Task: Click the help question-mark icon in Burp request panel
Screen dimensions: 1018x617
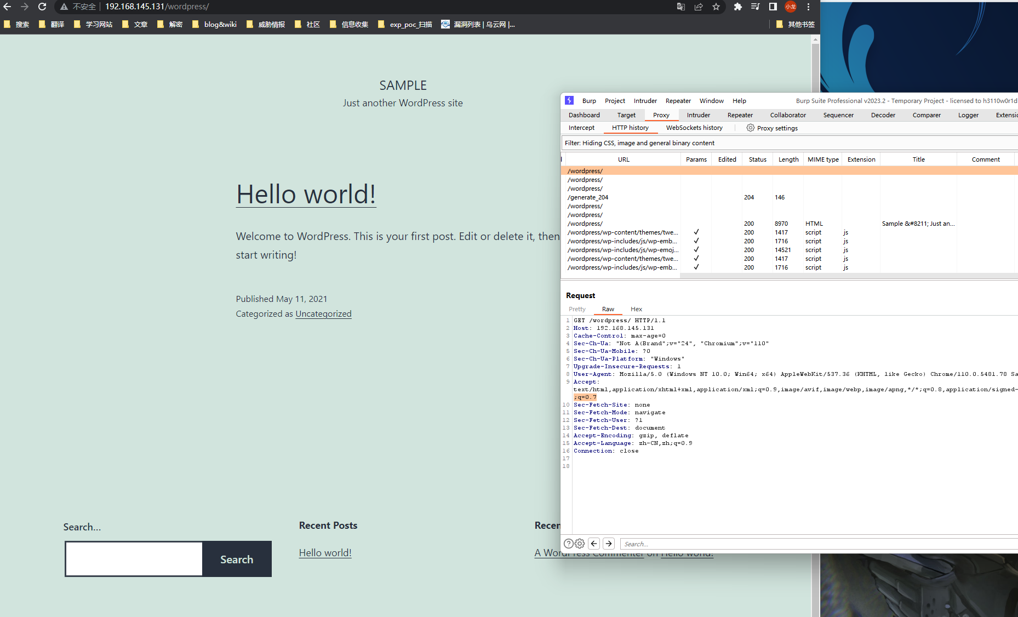Action: click(x=569, y=544)
